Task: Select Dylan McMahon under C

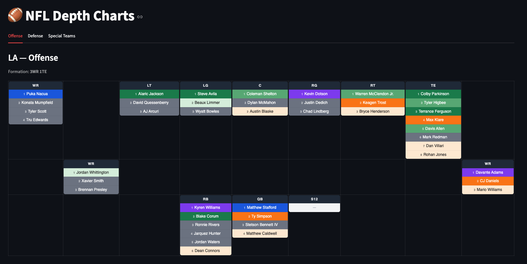Action: point(260,103)
